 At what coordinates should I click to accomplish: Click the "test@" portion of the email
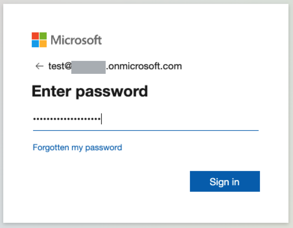click(60, 66)
